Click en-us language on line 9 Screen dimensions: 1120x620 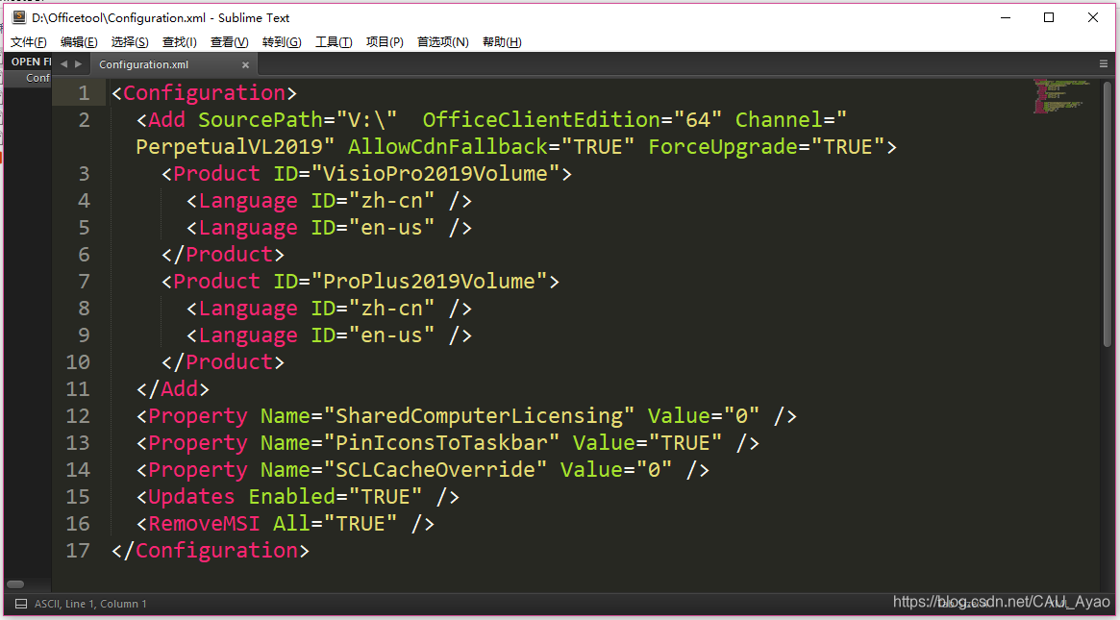391,335
